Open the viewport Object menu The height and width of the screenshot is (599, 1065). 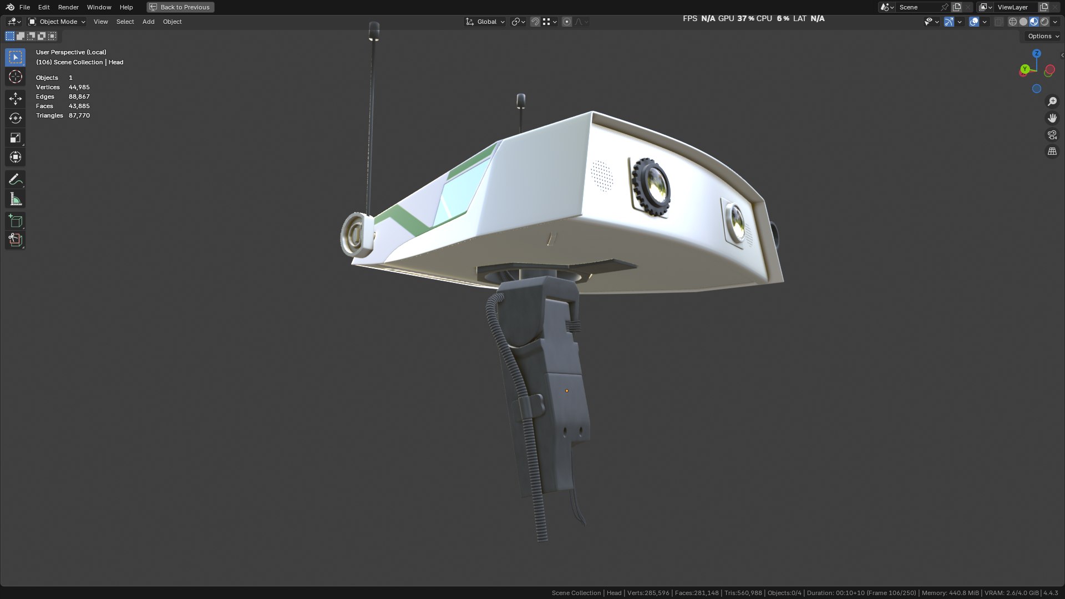(x=172, y=22)
